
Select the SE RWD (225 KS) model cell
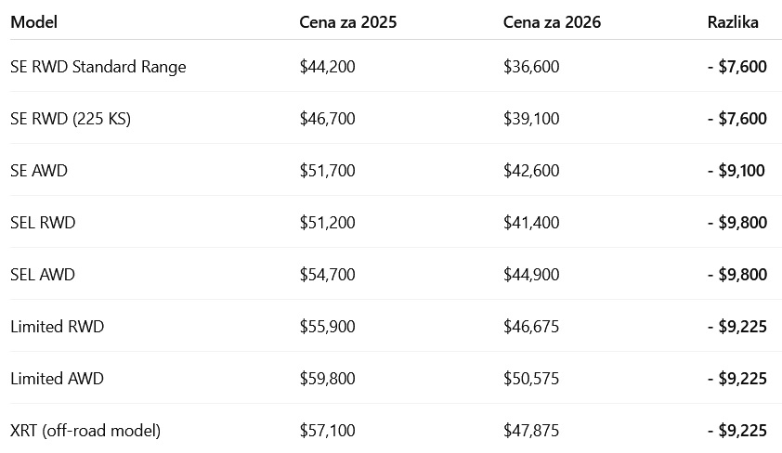point(71,119)
